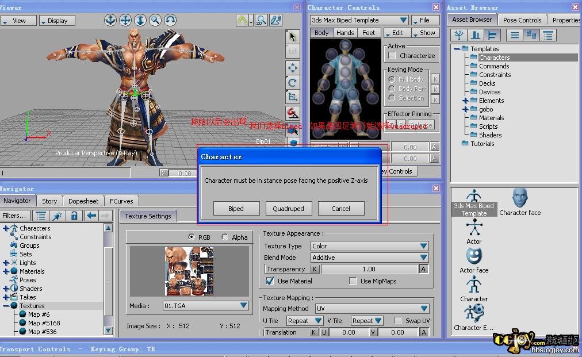582x357 pixels.
Task: Select the Alpha radio button
Action: pyautogui.click(x=225, y=237)
